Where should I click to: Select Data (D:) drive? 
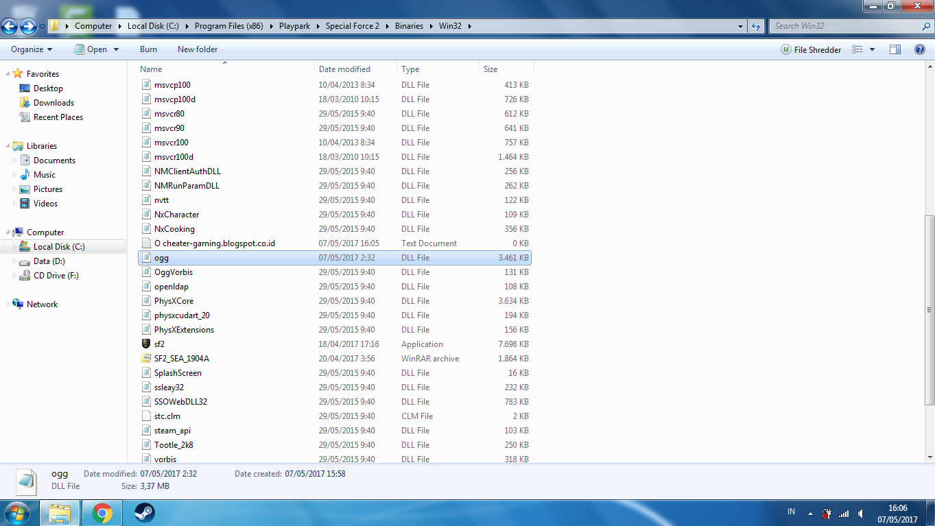(49, 261)
